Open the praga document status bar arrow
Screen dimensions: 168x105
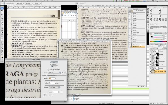(x=80, y=94)
